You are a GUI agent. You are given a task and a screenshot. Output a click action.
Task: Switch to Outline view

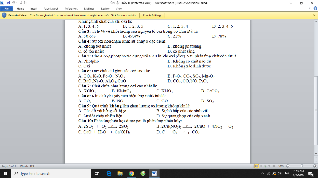point(269,166)
